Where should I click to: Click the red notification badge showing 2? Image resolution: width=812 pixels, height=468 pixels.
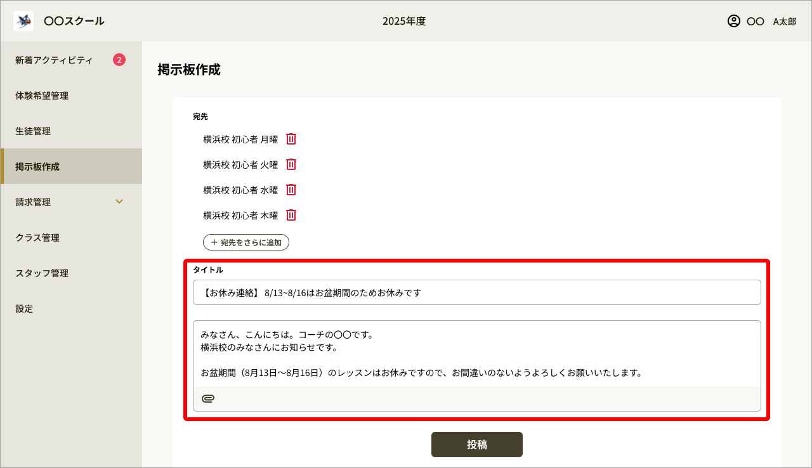point(119,60)
